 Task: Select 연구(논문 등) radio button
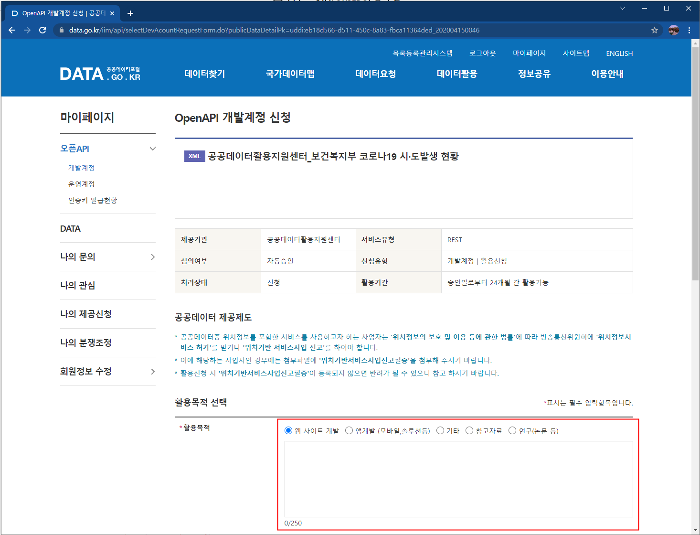click(512, 430)
